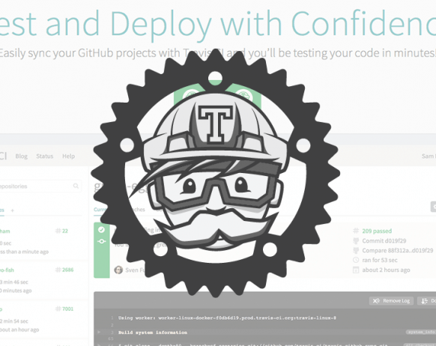Click the green passed checkmark icon on the build

coord(101,230)
